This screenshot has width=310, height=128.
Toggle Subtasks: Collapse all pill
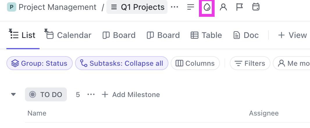(122, 63)
